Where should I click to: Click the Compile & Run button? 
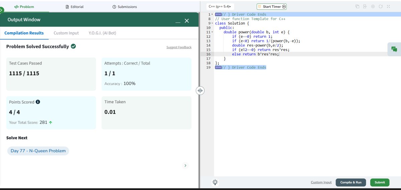pyautogui.click(x=351, y=182)
